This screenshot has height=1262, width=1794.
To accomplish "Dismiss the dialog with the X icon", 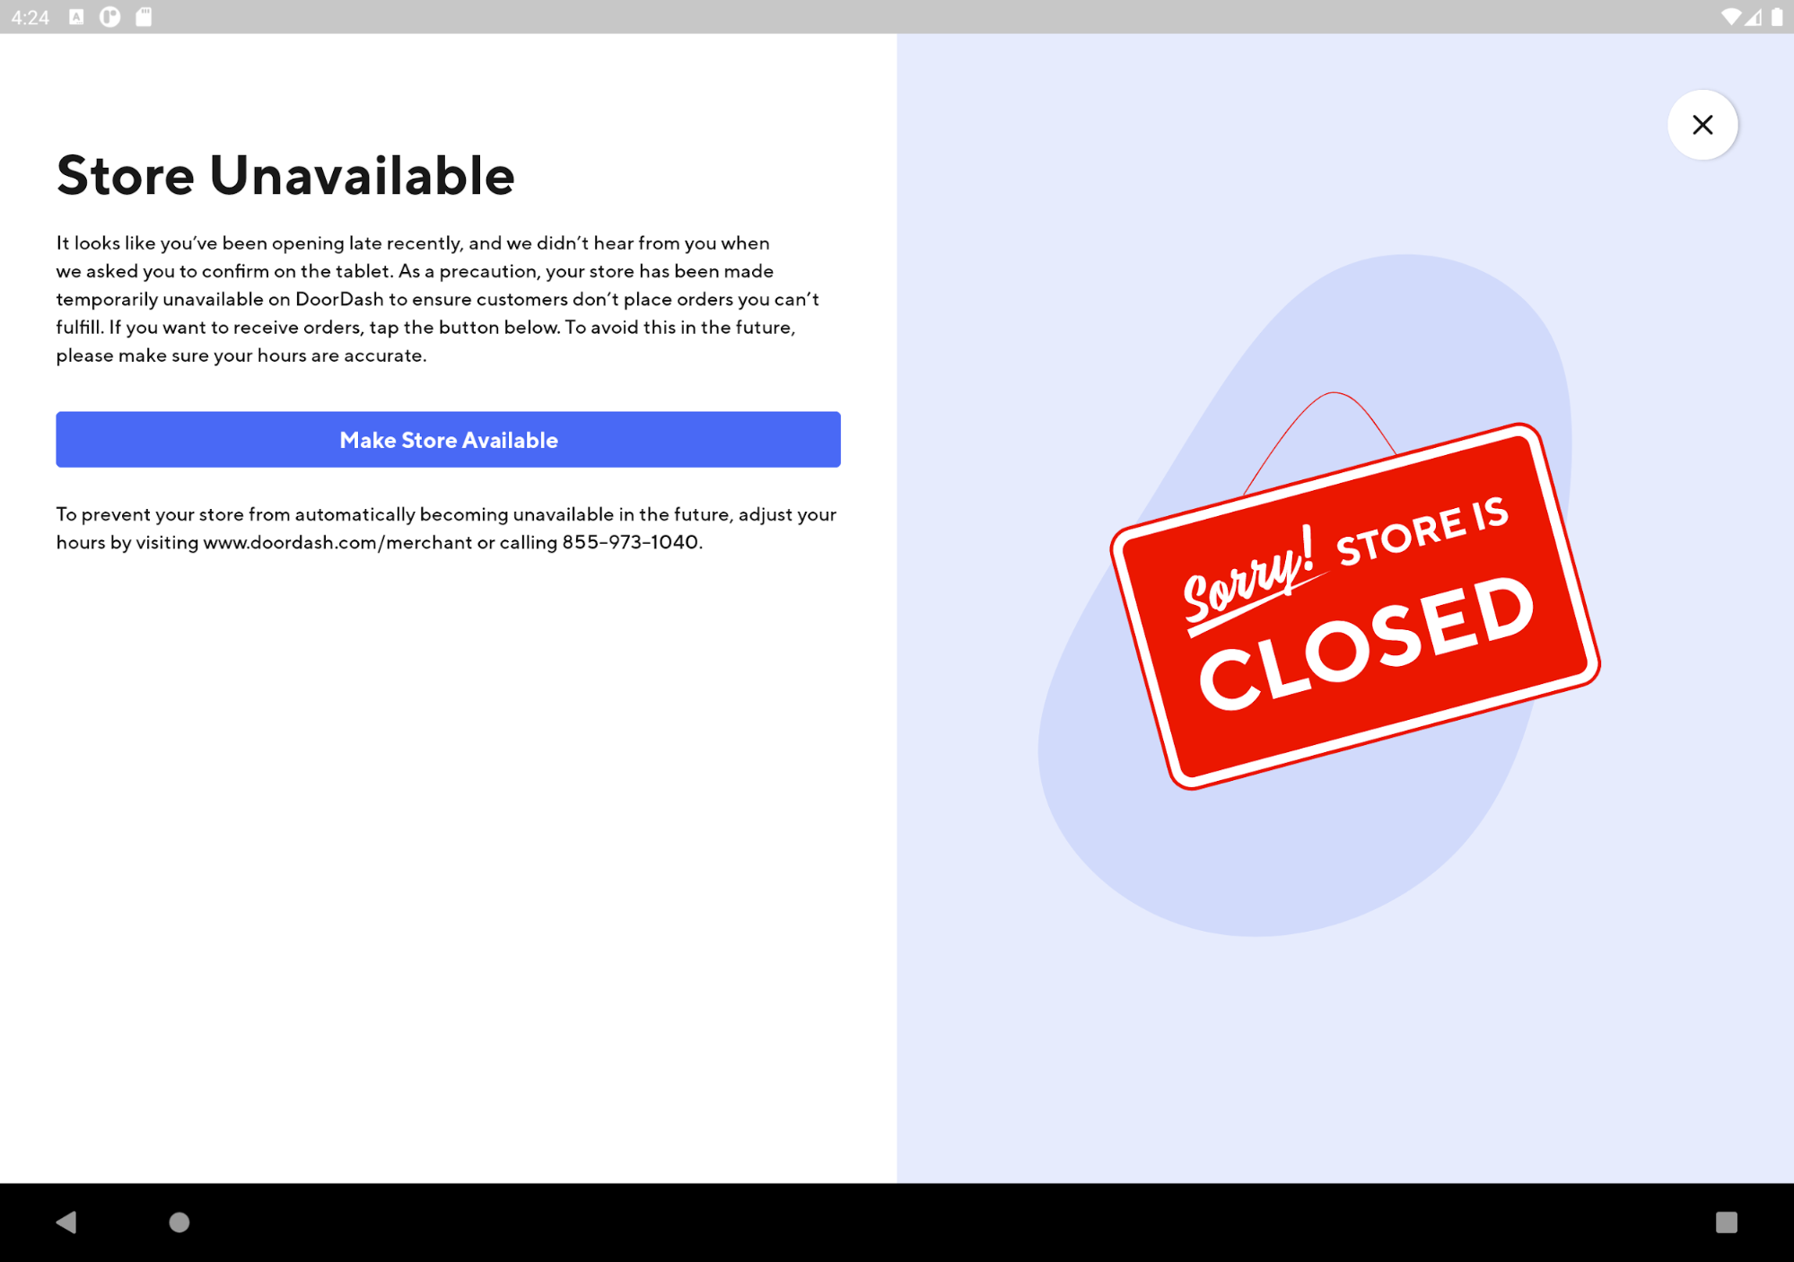I will coord(1702,125).
